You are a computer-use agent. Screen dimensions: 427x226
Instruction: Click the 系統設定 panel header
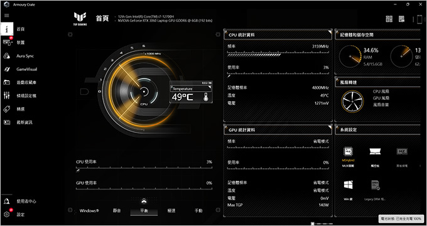378,129
